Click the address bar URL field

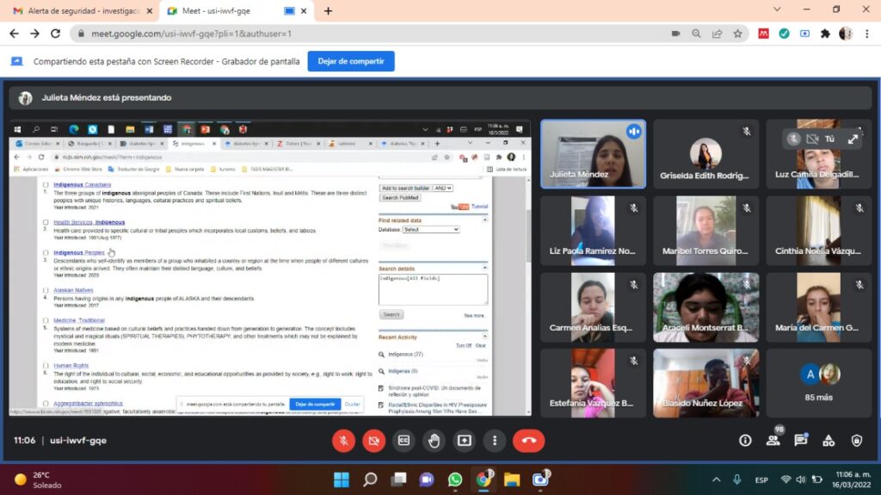(x=371, y=34)
